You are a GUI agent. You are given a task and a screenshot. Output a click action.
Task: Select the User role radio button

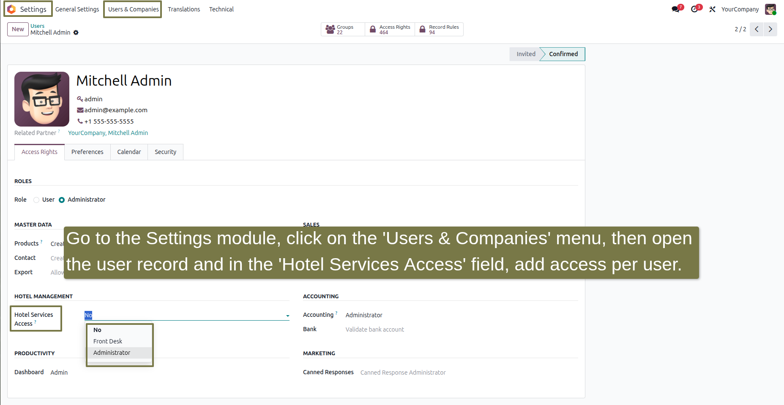point(36,200)
